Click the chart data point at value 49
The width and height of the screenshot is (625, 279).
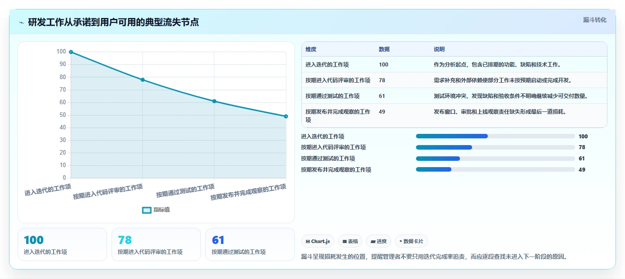click(286, 116)
